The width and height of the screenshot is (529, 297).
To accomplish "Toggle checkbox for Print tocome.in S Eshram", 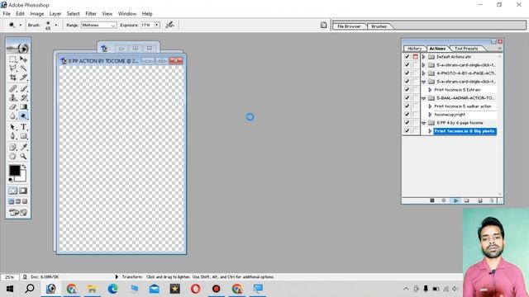I will [407, 90].
